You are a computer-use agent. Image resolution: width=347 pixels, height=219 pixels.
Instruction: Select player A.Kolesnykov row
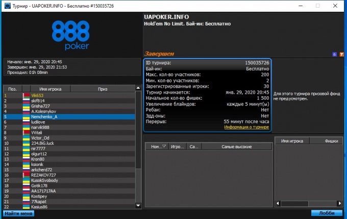point(69,112)
